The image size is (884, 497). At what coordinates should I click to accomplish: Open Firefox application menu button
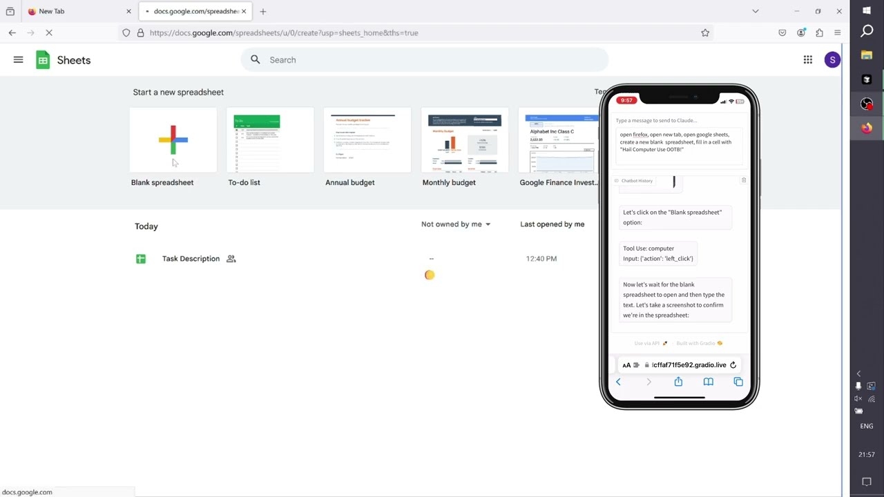[x=837, y=32]
